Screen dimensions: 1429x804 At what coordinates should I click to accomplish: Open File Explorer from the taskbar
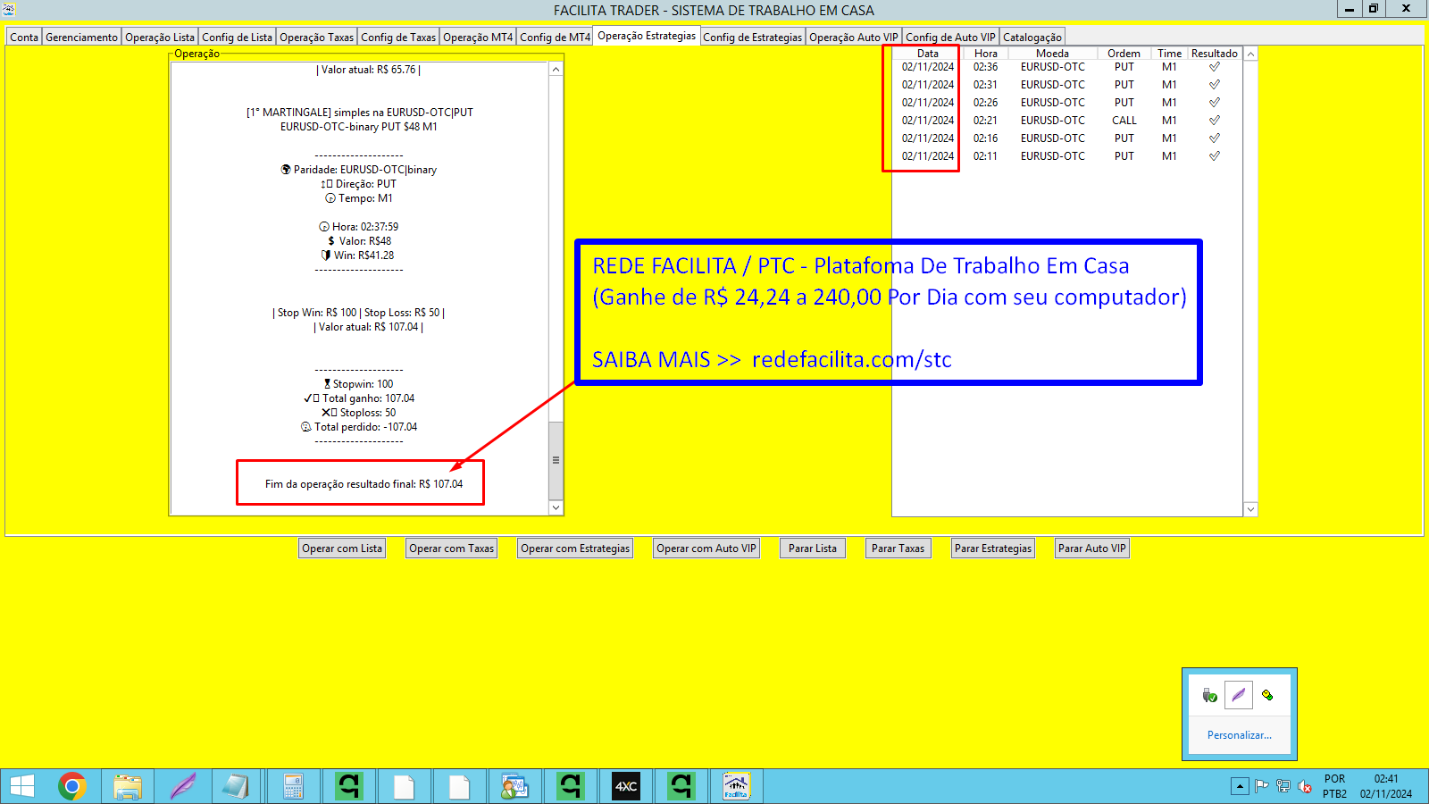(128, 786)
